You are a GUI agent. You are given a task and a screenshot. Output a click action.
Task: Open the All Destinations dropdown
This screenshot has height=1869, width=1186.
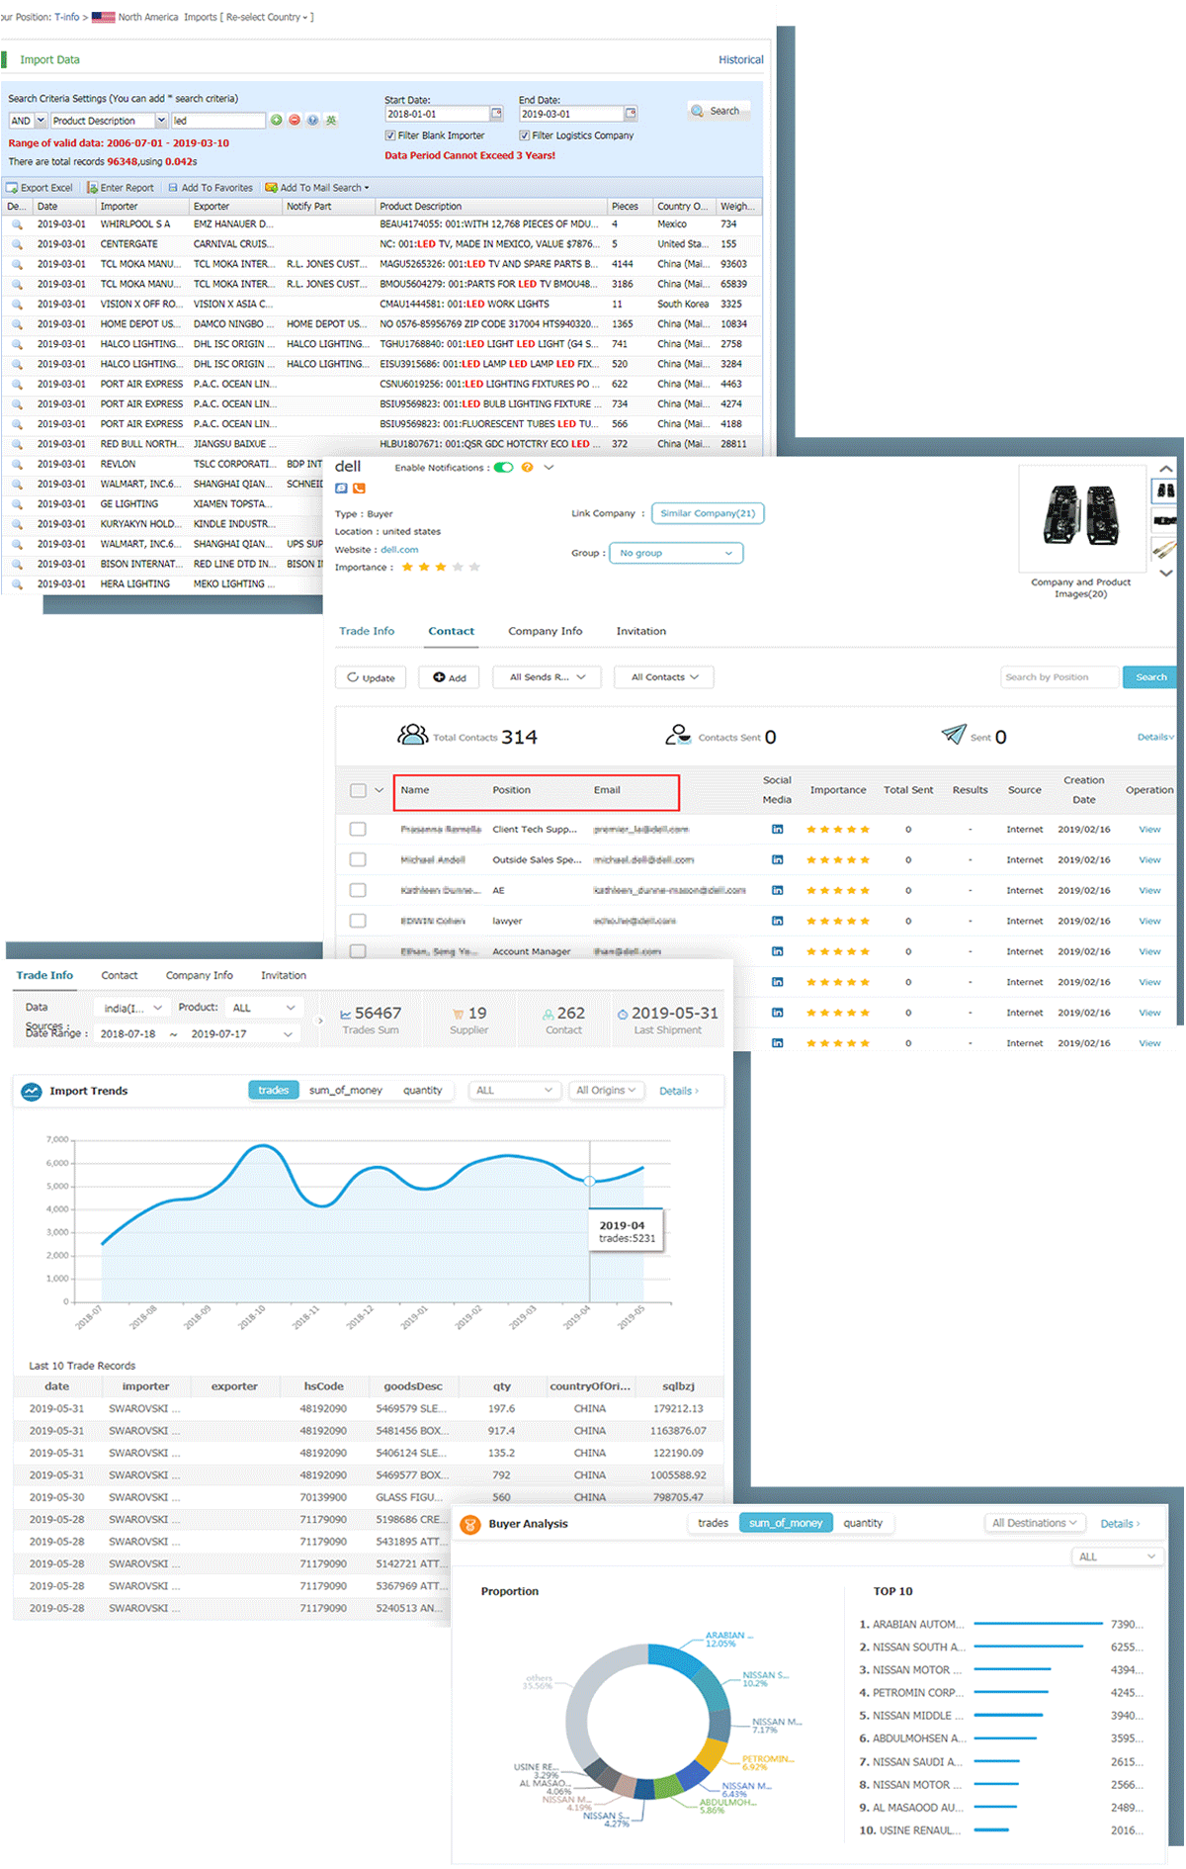(x=1034, y=1523)
